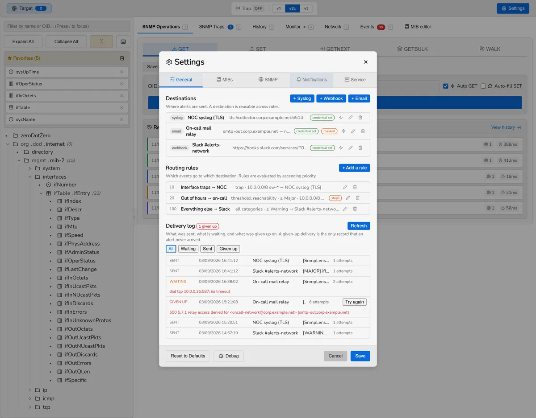Expand the icmp folder node
Image resolution: width=536 pixels, height=418 pixels.
click(29, 399)
